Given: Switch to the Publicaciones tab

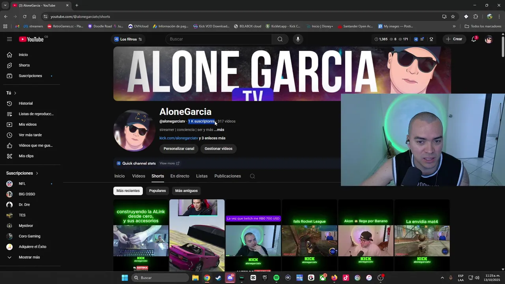Looking at the screenshot, I should tap(228, 176).
